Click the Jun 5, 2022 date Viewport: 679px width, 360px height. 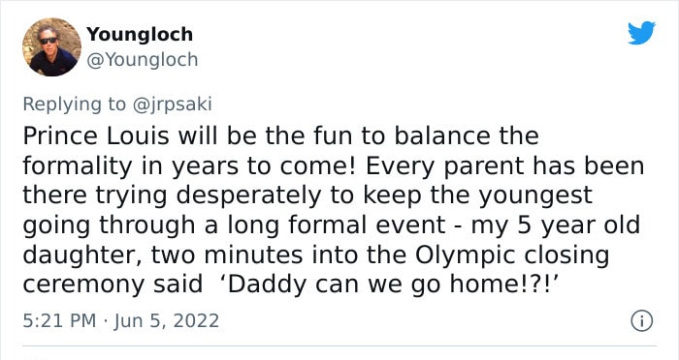point(167,321)
